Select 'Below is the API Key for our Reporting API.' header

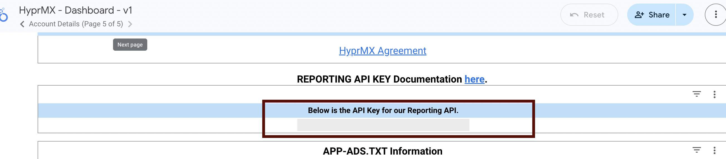click(x=383, y=111)
